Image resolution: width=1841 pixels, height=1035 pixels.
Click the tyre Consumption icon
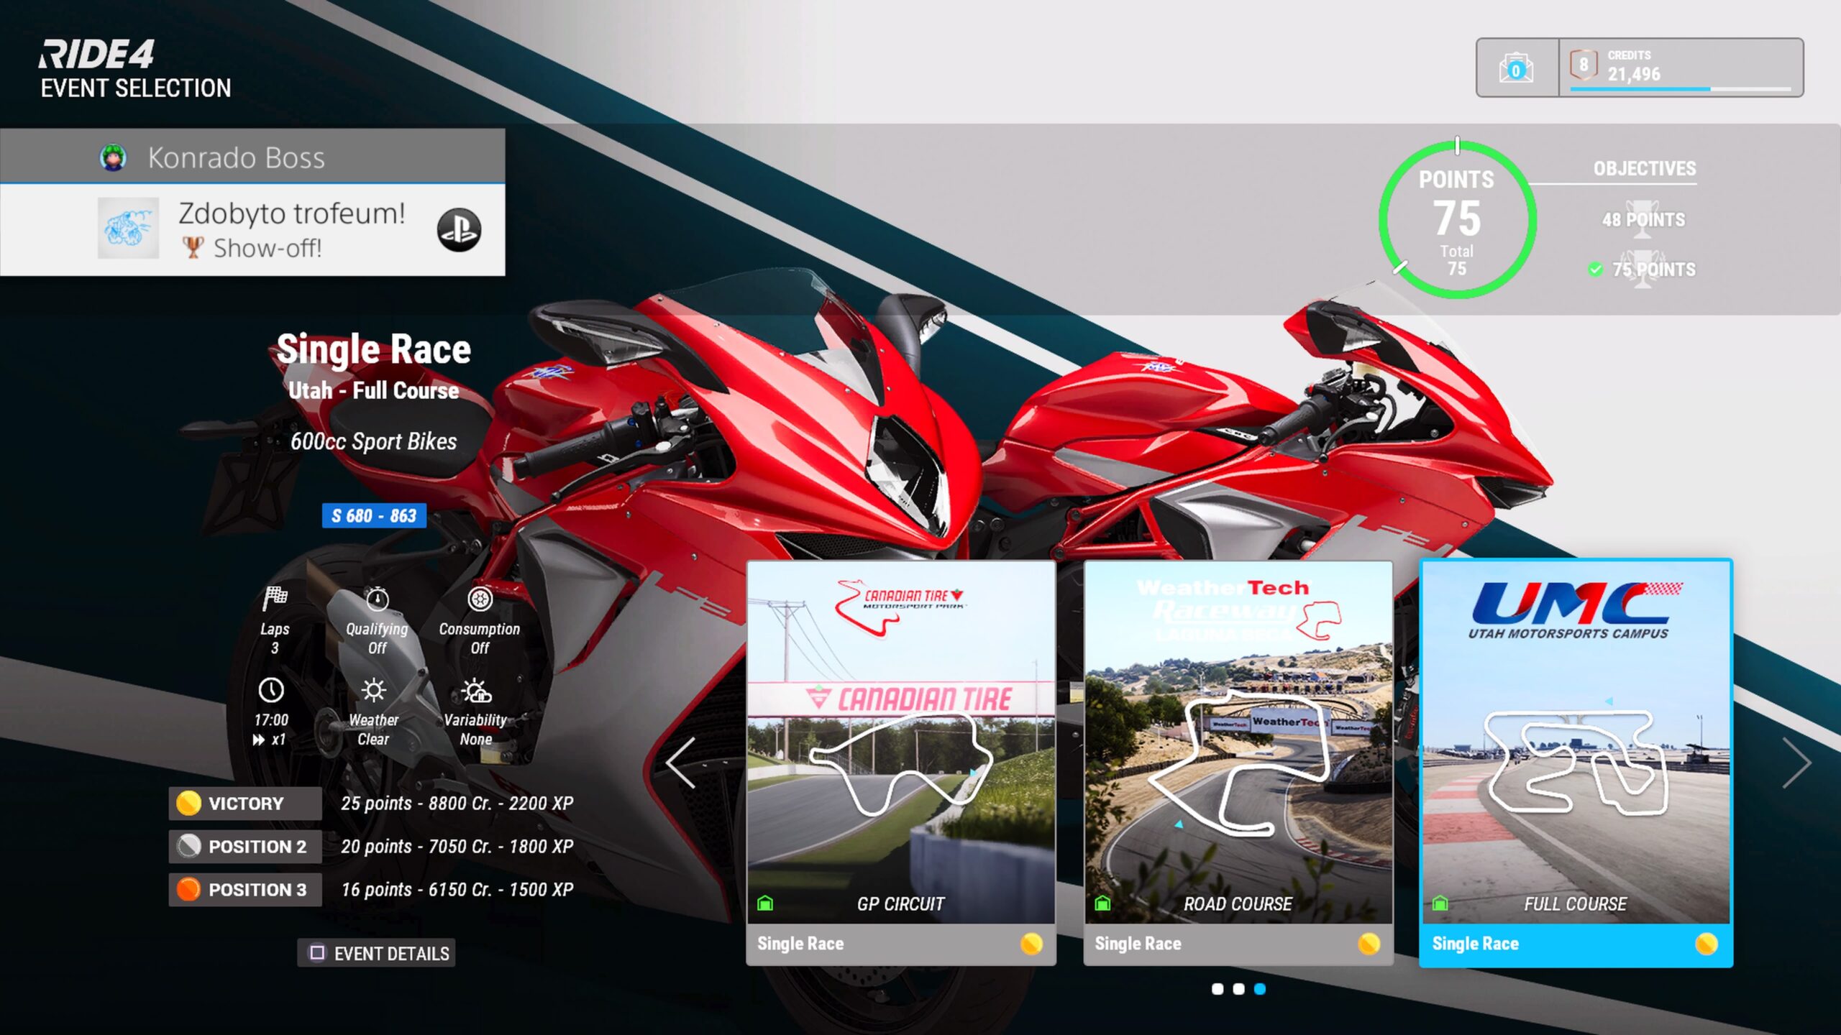pyautogui.click(x=480, y=599)
